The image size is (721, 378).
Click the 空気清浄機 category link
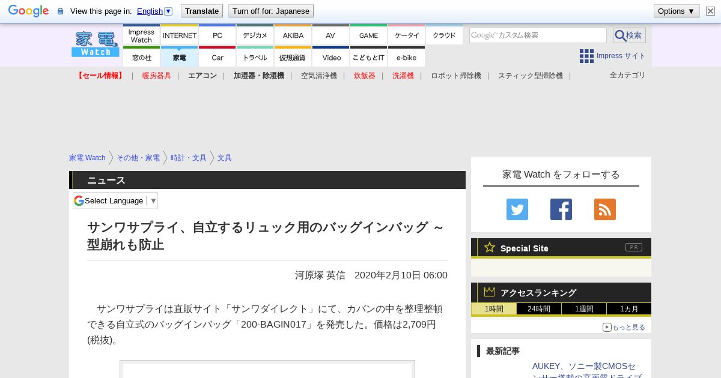point(319,76)
